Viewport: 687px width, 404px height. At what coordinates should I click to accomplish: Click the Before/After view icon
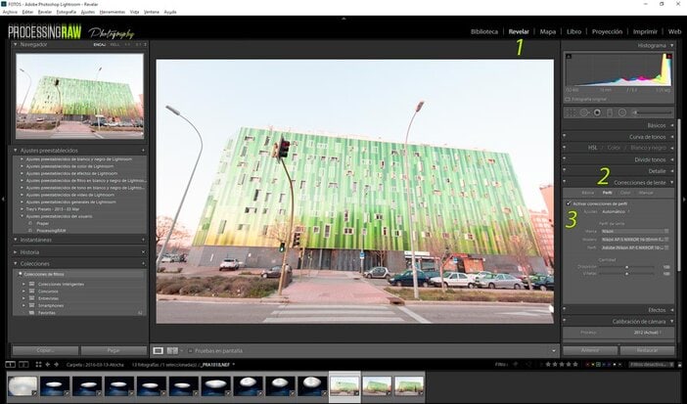tap(173, 349)
